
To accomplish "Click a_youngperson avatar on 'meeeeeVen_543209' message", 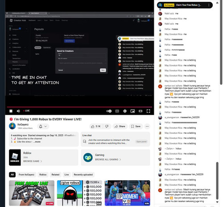I will click(x=160, y=117).
